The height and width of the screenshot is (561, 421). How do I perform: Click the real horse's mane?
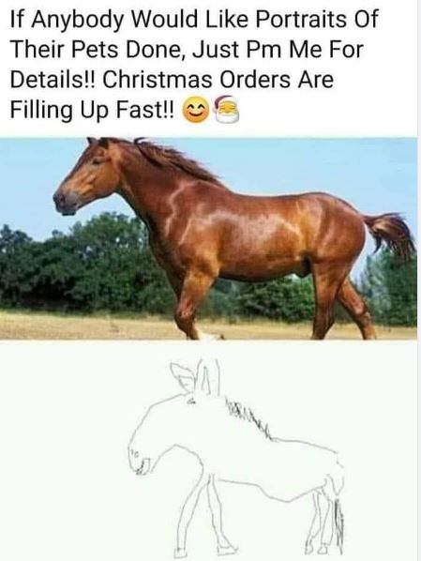173,159
